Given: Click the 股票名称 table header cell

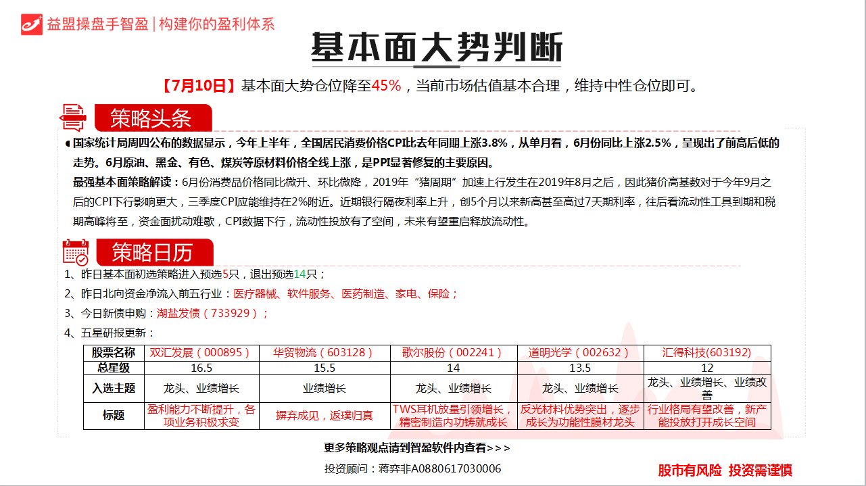Looking at the screenshot, I should (114, 353).
